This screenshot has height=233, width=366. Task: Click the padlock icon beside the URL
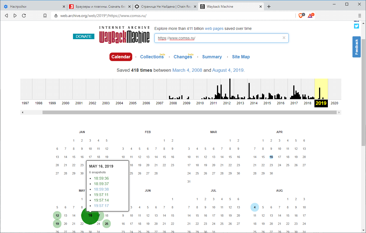click(x=56, y=16)
